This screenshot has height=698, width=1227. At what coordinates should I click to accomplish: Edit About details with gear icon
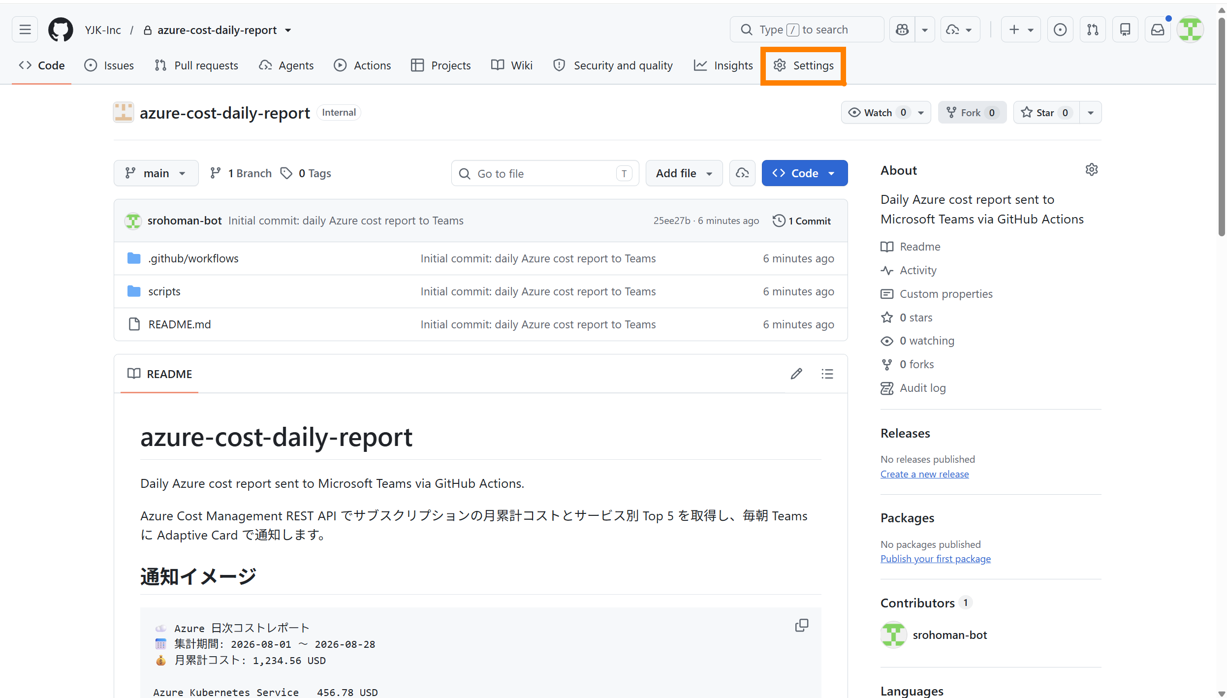pos(1091,170)
